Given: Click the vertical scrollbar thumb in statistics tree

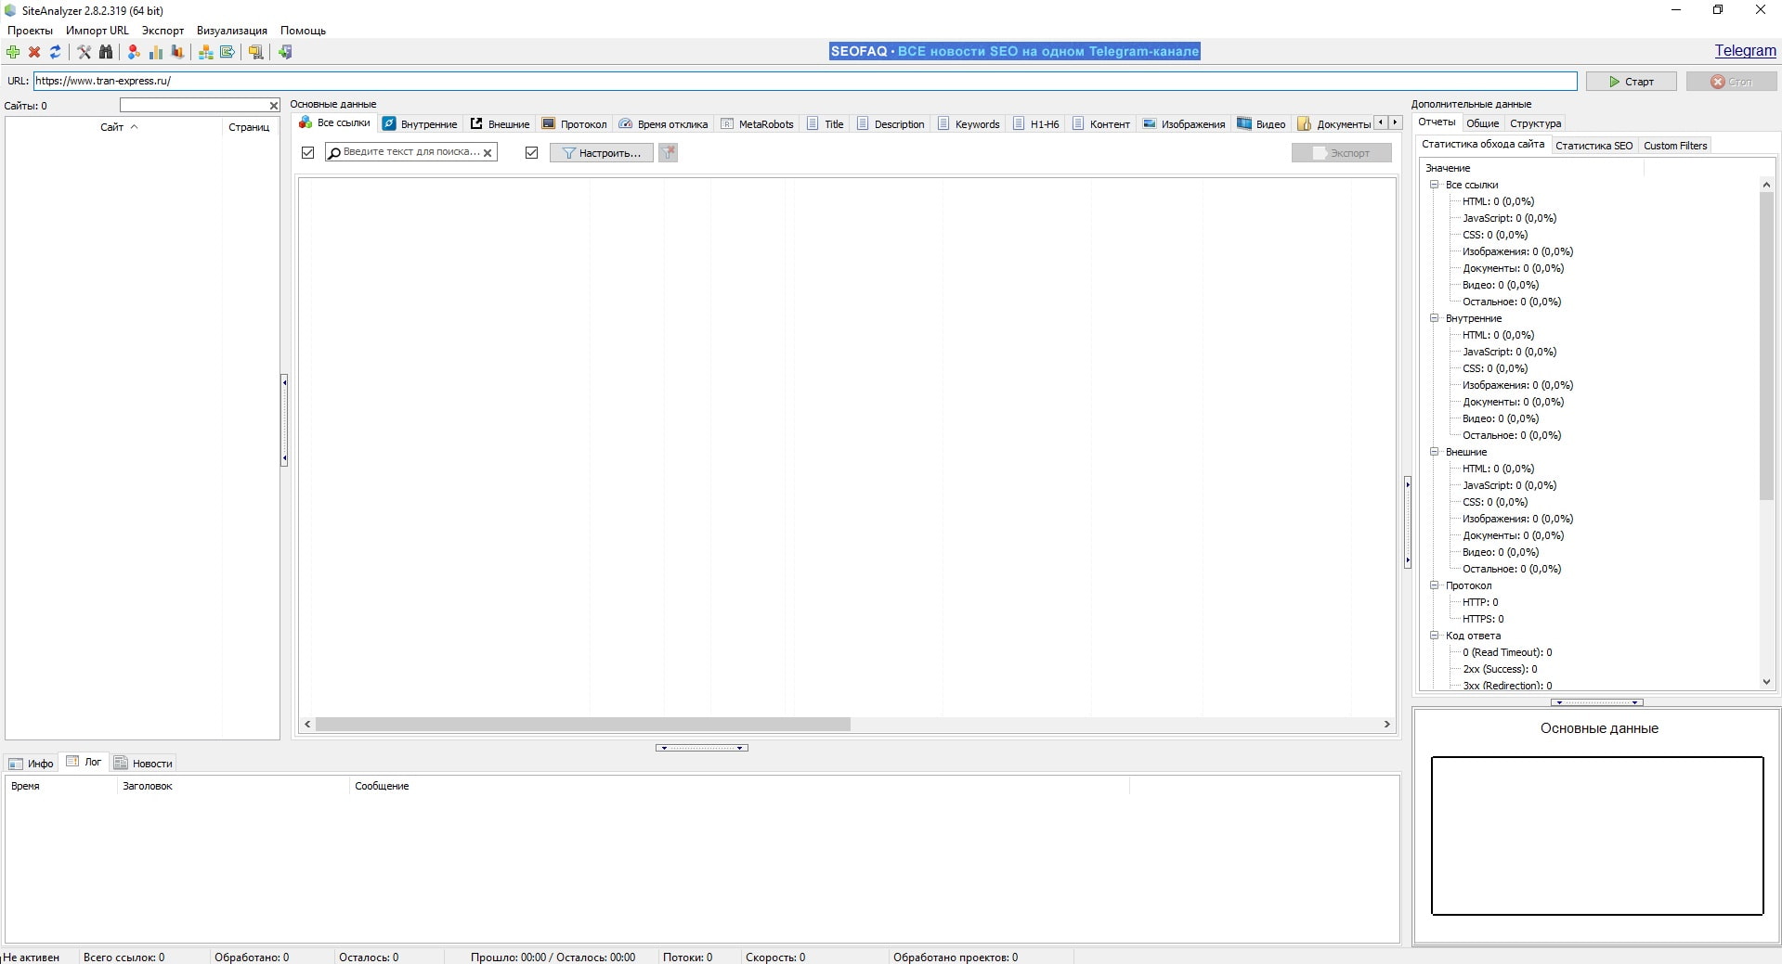Looking at the screenshot, I should click(x=1766, y=346).
